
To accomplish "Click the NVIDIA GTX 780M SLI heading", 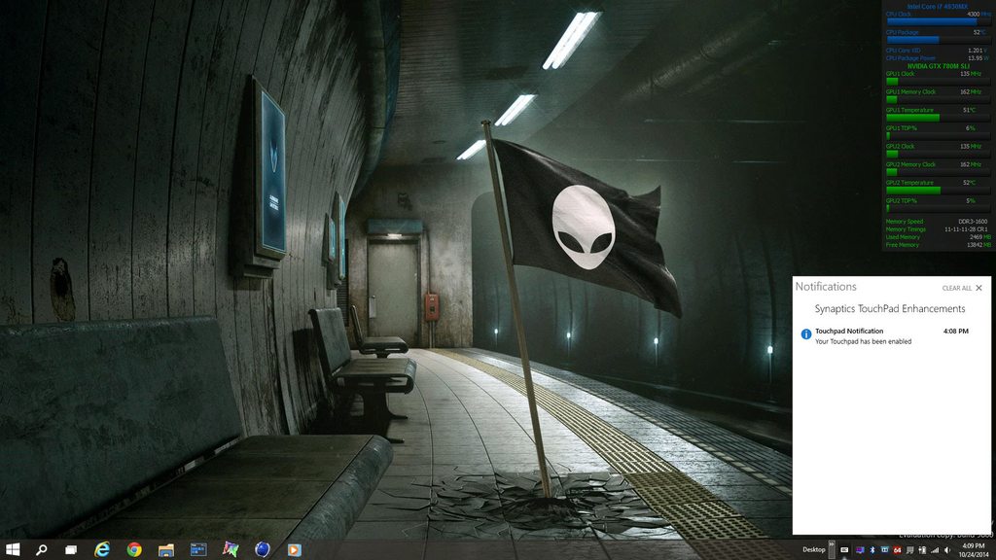I will coord(938,66).
